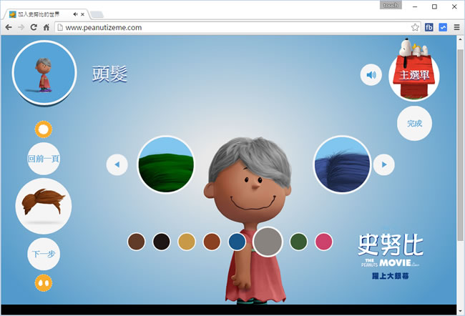This screenshot has height=316, width=465.
Task: Click 回前一頁 to go back
Action: coord(44,159)
